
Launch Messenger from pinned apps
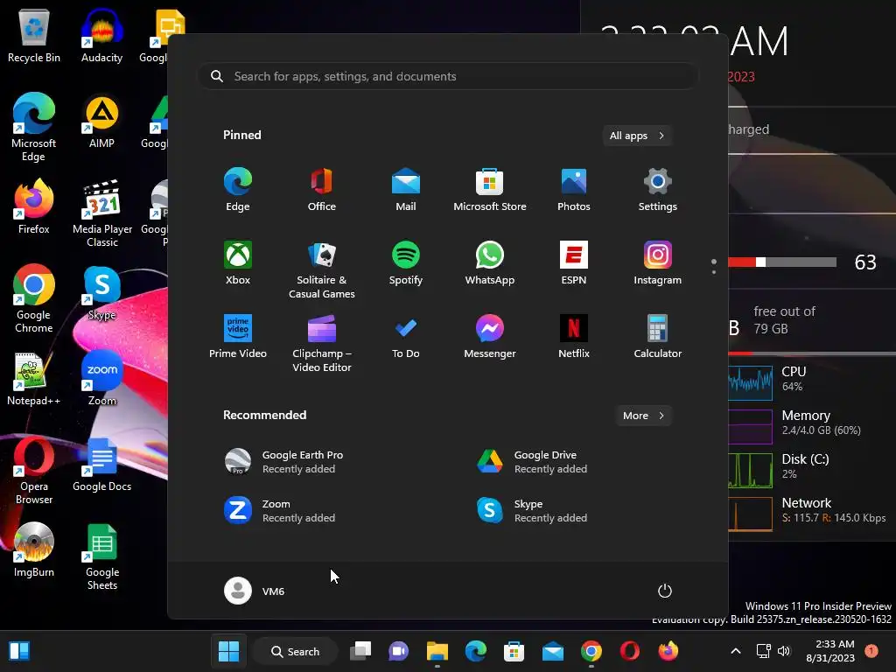[x=490, y=337]
